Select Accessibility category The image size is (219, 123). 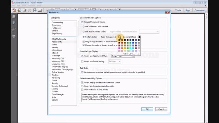(x=57, y=42)
